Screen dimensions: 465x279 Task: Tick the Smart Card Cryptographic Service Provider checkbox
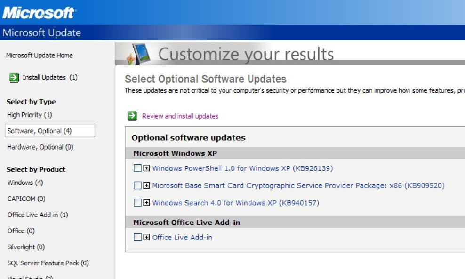pos(137,185)
